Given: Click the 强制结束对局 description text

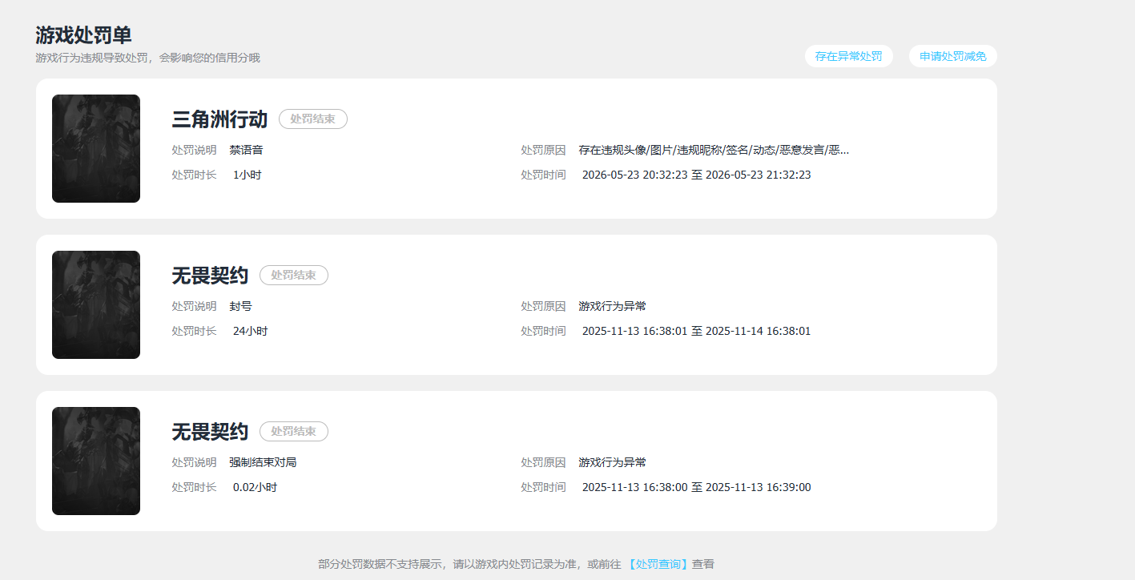Looking at the screenshot, I should pos(263,462).
